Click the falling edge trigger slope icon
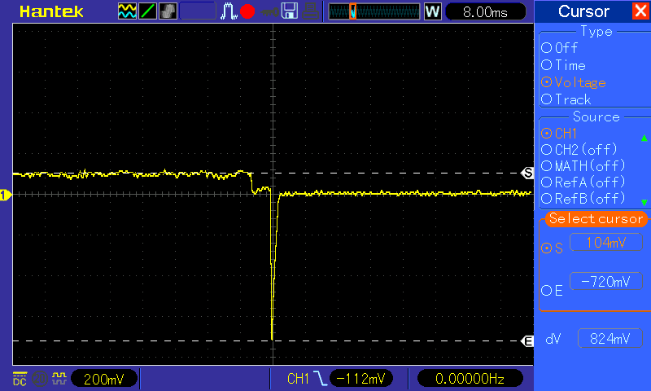Viewport: 651px width, 391px height. tap(320, 379)
